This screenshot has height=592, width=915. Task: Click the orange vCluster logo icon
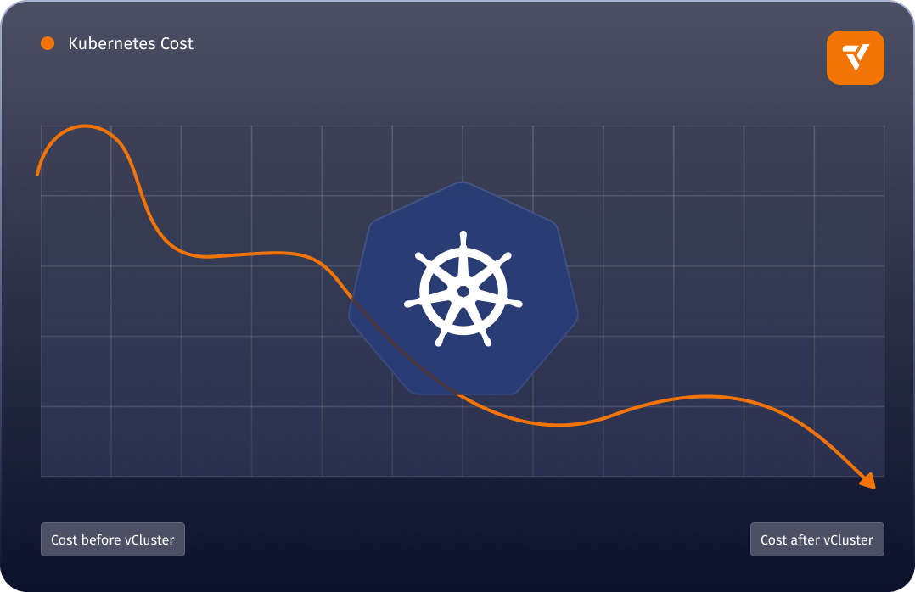[855, 58]
